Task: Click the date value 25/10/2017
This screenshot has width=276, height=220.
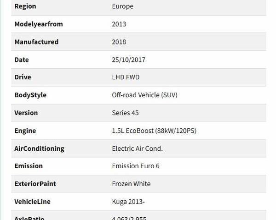Action: [128, 60]
